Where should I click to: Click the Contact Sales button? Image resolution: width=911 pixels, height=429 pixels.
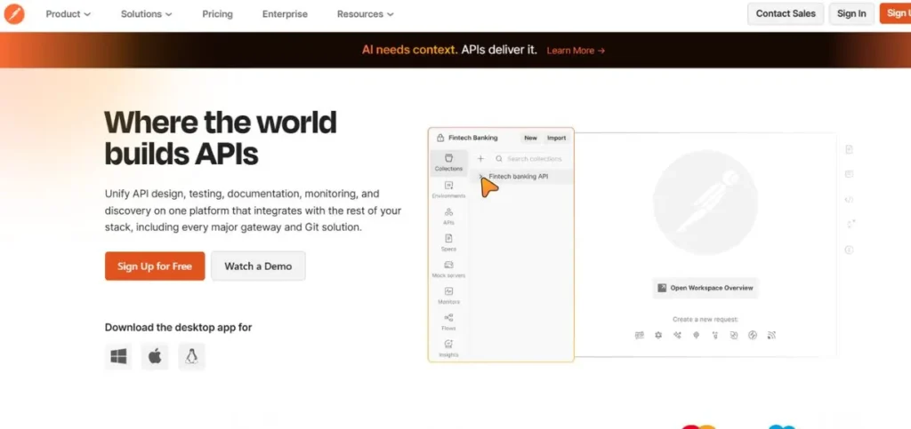click(x=786, y=14)
